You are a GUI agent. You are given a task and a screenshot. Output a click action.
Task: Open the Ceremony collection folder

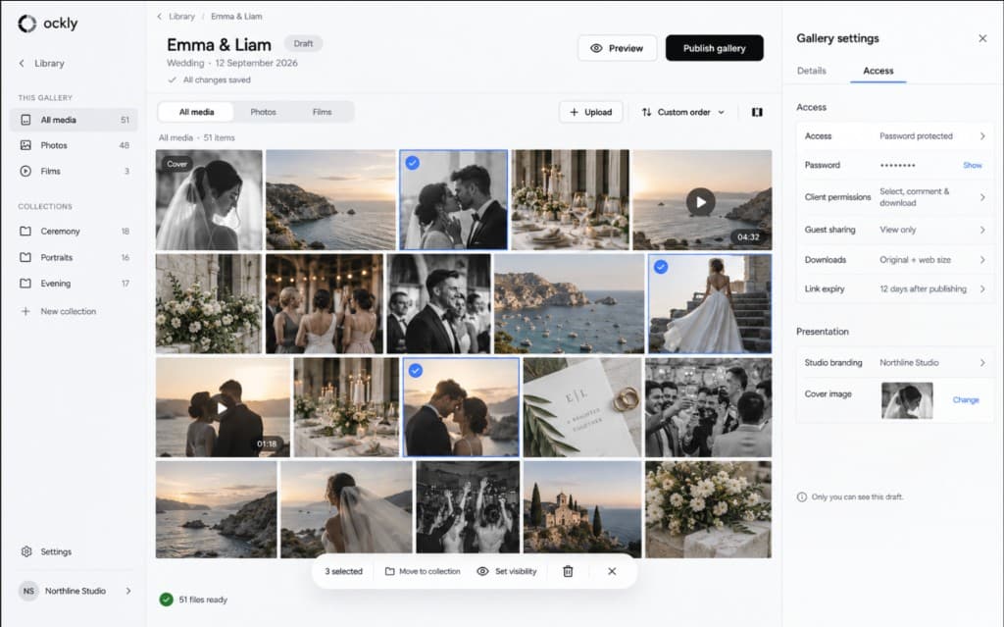coord(74,232)
